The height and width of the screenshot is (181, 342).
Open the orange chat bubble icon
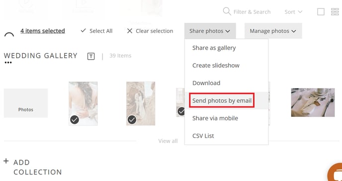[x=336, y=172]
